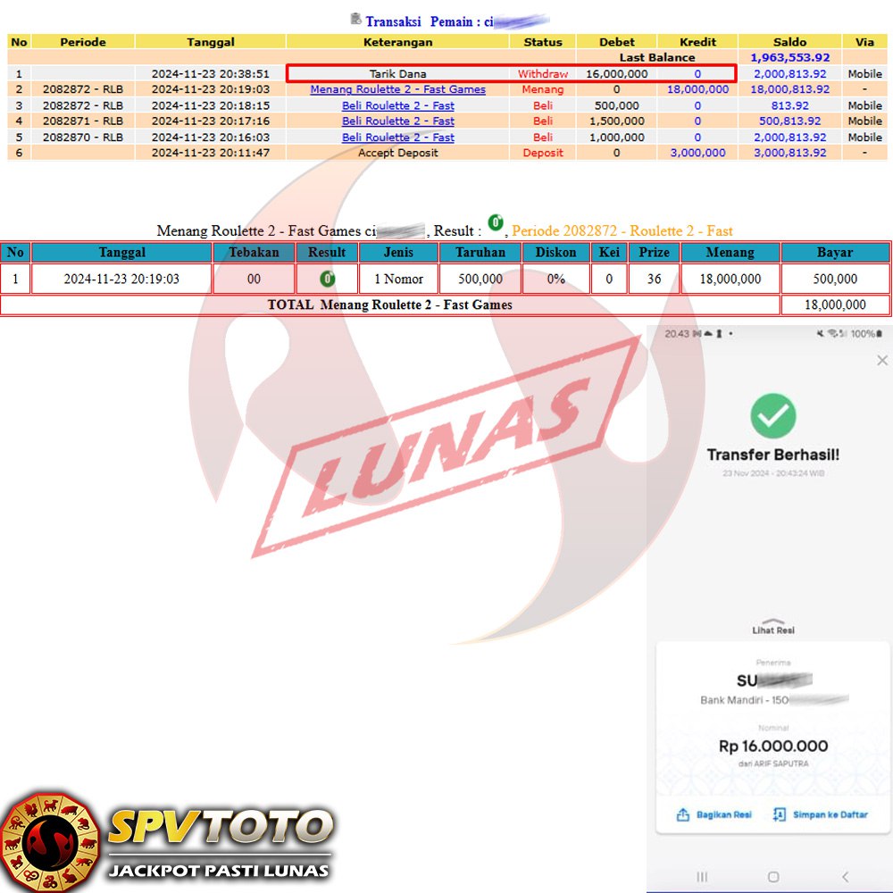Tap the Simpan ke Daftar save icon

780,814
